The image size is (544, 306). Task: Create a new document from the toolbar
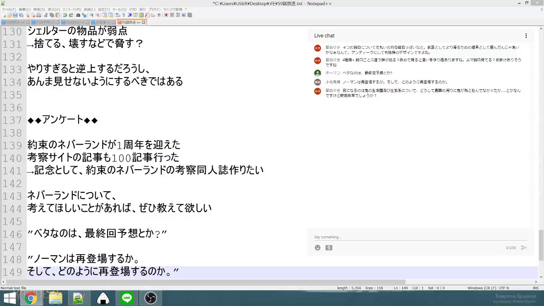click(x=3, y=15)
